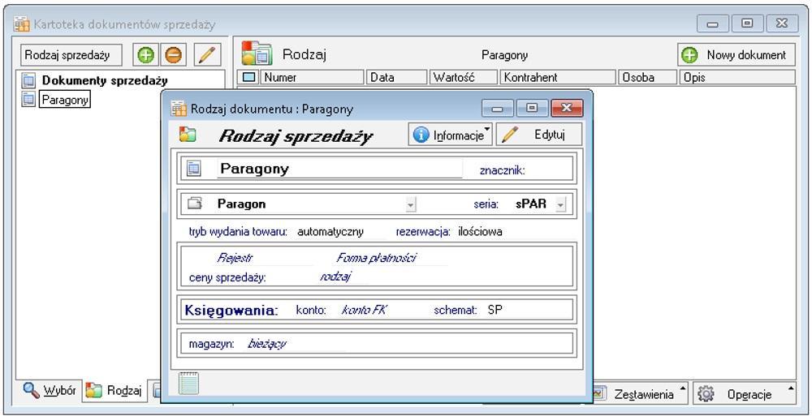Close Rodzaj dokumentu dialog
The height and width of the screenshot is (416, 812).
(567, 108)
